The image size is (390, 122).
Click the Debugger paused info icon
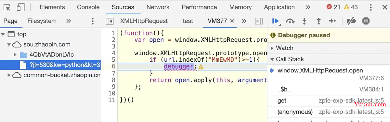[273, 35]
